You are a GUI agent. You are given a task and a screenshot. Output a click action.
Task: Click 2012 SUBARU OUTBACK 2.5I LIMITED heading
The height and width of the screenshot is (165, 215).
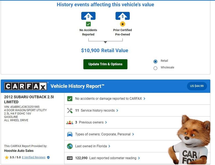[x=29, y=99]
